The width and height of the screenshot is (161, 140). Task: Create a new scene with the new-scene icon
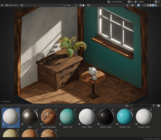pos(129,2)
